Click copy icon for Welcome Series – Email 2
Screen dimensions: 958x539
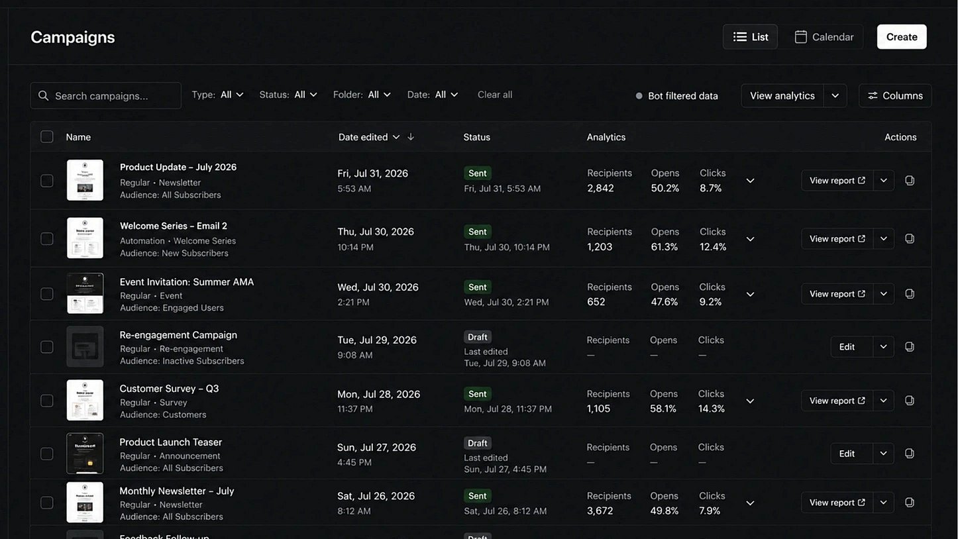[910, 238]
